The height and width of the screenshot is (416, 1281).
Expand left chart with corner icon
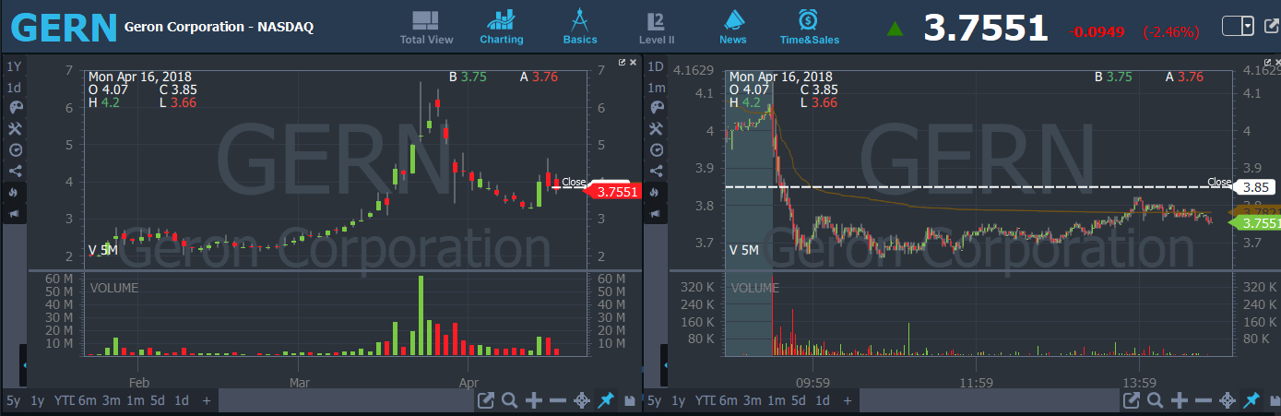(622, 62)
